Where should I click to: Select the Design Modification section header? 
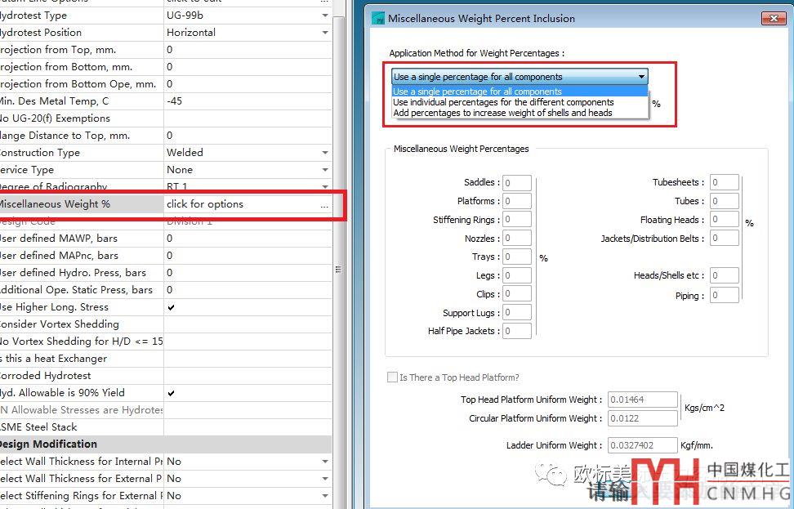tap(166, 444)
